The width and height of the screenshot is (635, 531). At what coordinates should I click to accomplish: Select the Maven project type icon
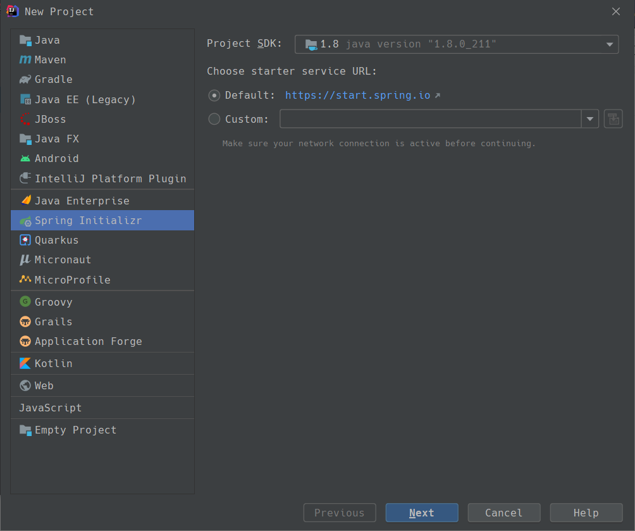coord(25,60)
